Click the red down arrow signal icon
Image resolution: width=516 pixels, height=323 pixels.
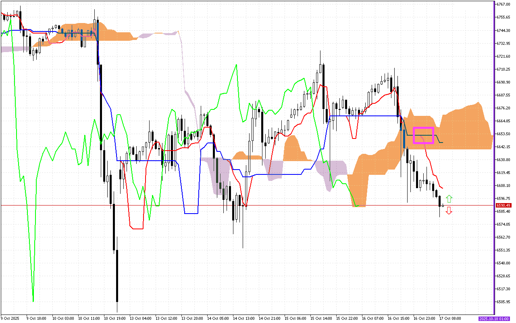[450, 210]
